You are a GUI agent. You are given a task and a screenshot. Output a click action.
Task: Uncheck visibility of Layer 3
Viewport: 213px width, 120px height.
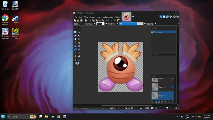point(172,78)
